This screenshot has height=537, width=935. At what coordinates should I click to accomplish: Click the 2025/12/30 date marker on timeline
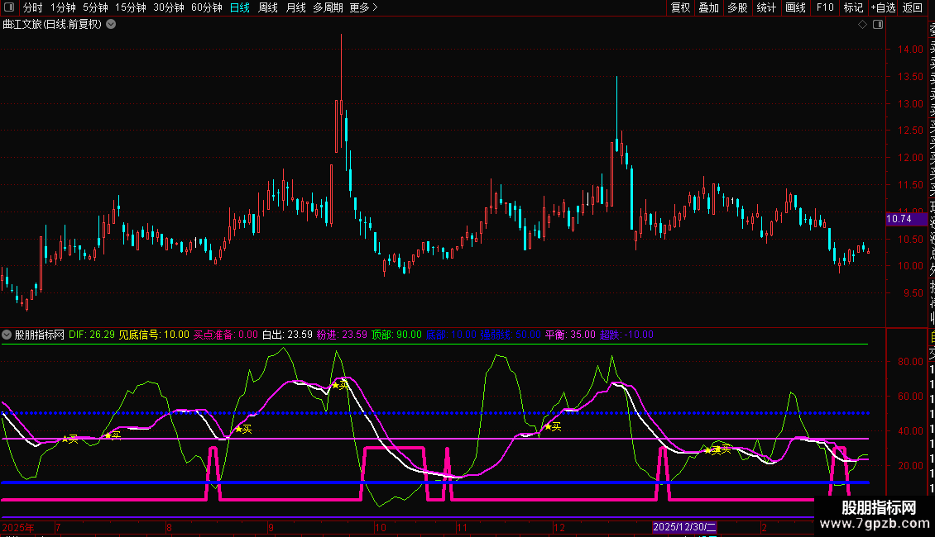tap(684, 526)
